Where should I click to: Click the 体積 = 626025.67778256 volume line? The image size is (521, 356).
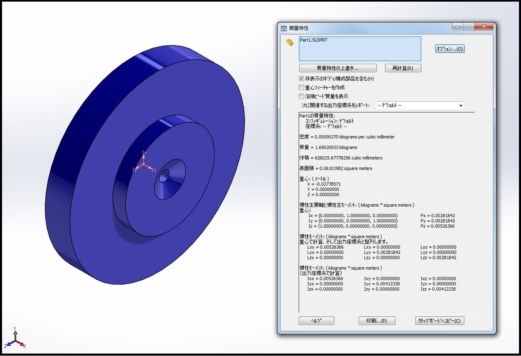[341, 158]
